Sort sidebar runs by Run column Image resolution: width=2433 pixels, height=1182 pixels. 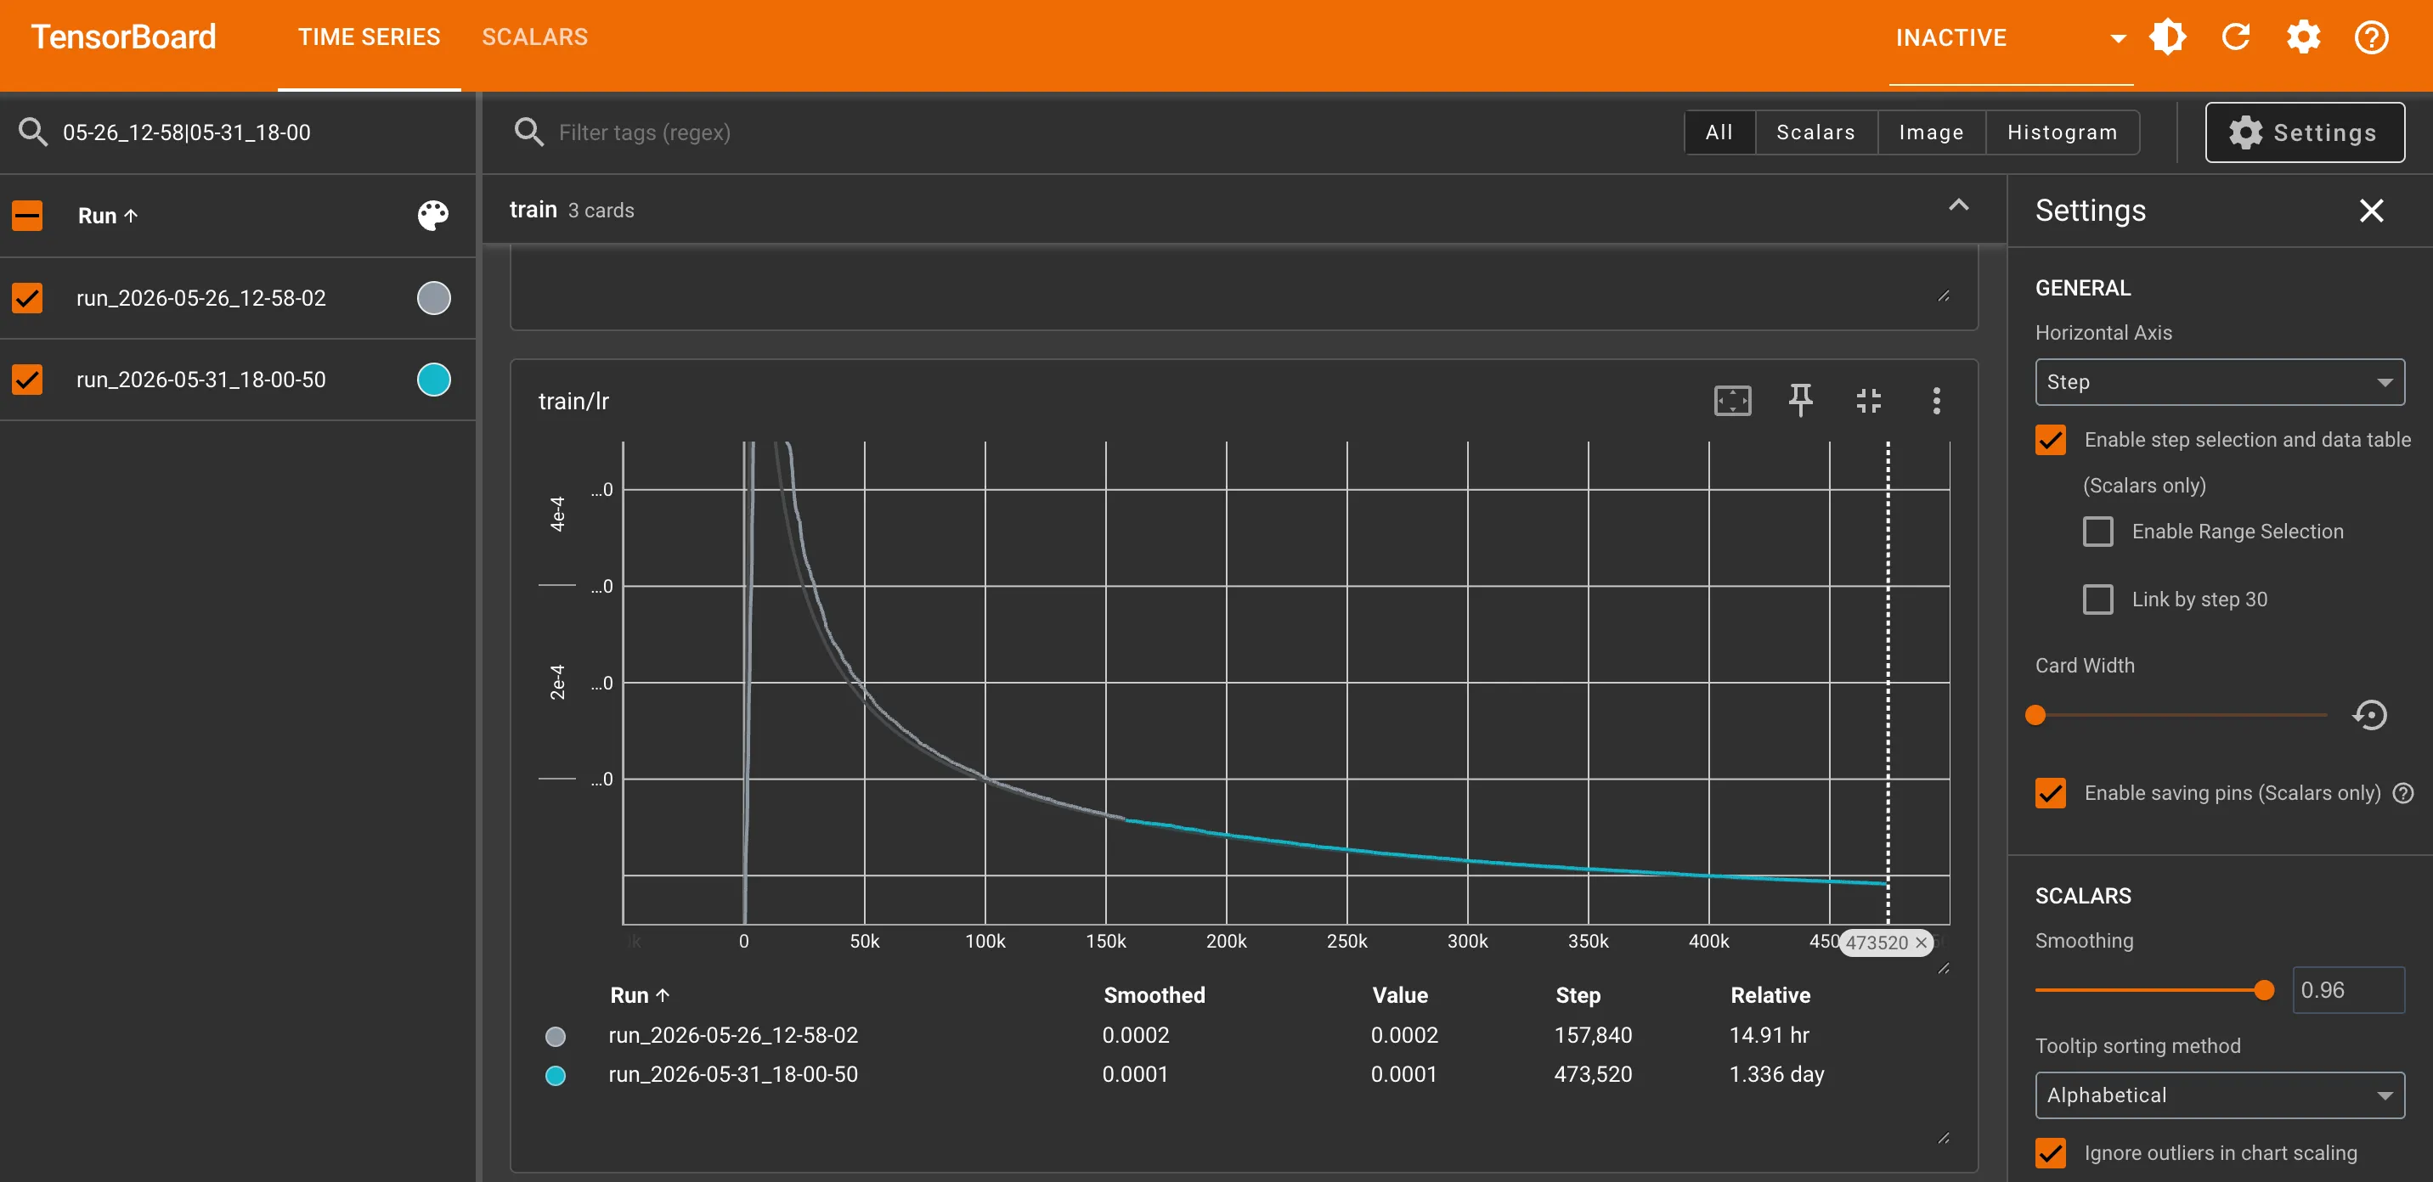[x=108, y=215]
